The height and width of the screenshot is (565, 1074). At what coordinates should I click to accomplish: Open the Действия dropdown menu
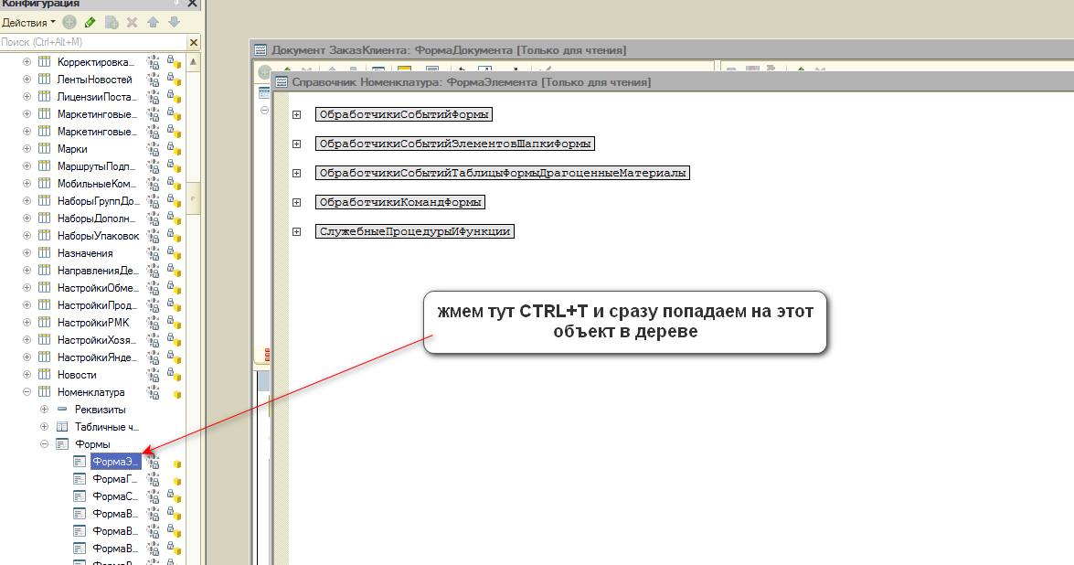click(28, 22)
